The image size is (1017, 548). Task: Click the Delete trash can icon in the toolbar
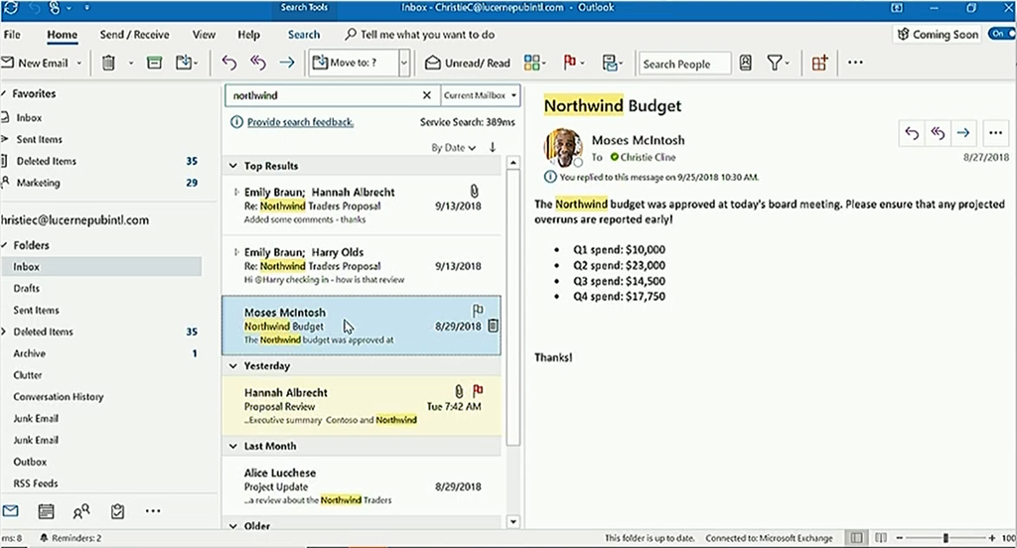click(x=108, y=63)
